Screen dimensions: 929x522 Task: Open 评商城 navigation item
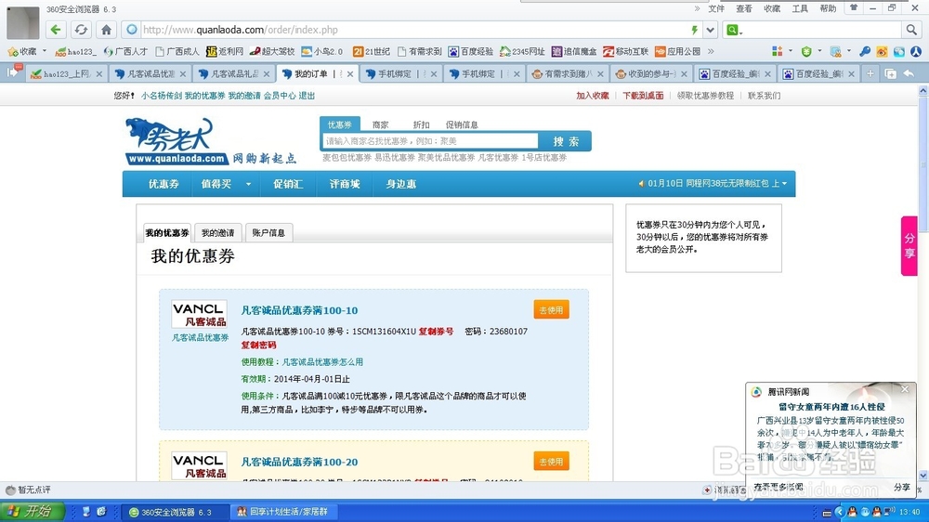point(345,184)
